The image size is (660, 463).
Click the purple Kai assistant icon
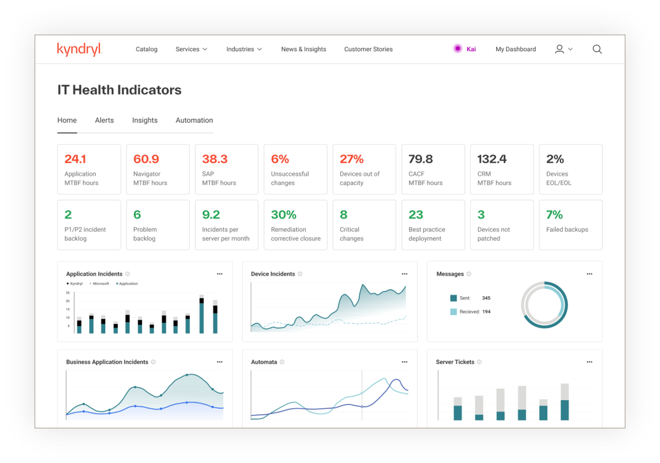pyautogui.click(x=458, y=49)
